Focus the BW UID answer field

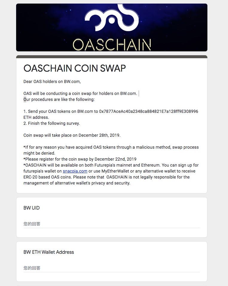click(x=111, y=224)
